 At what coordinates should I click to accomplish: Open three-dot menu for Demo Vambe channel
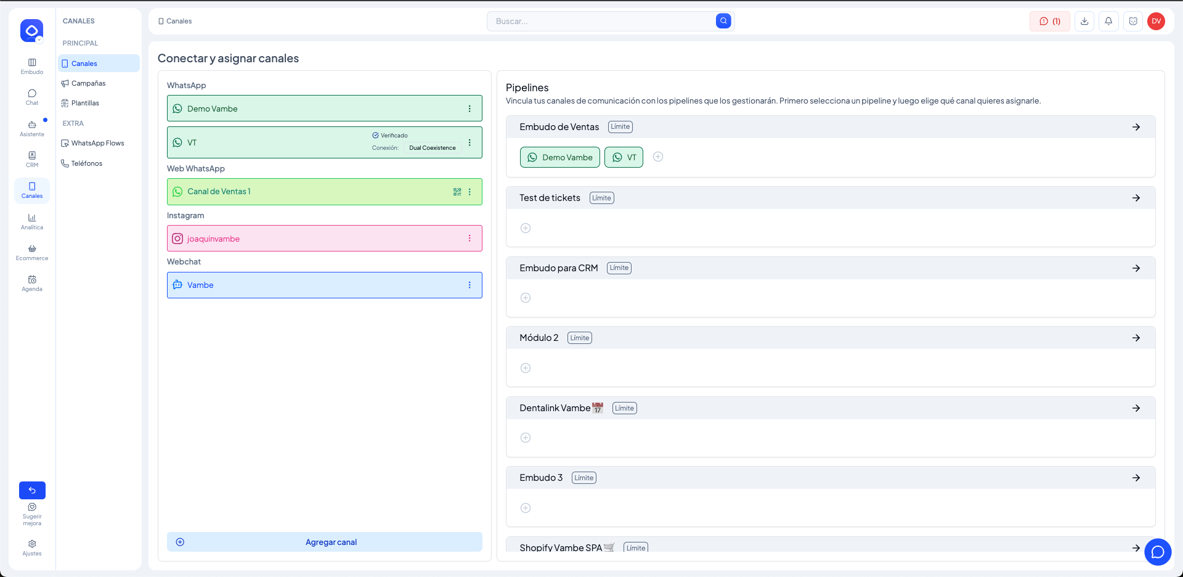(x=470, y=108)
